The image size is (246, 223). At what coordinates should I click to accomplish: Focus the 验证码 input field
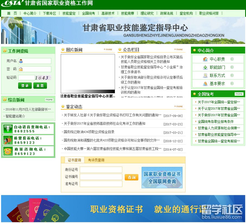click(27, 78)
